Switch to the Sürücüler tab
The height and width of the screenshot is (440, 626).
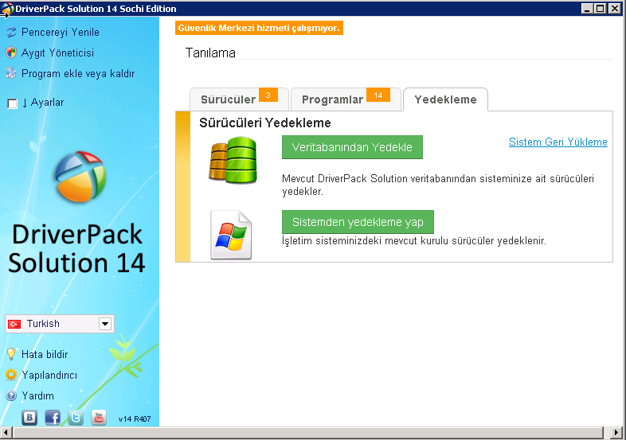(x=239, y=99)
